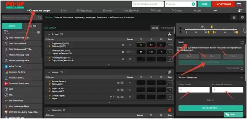This screenshot has width=247, height=119.
Task: Collapse the Экспресс Генератор panel
Action: click(241, 77)
